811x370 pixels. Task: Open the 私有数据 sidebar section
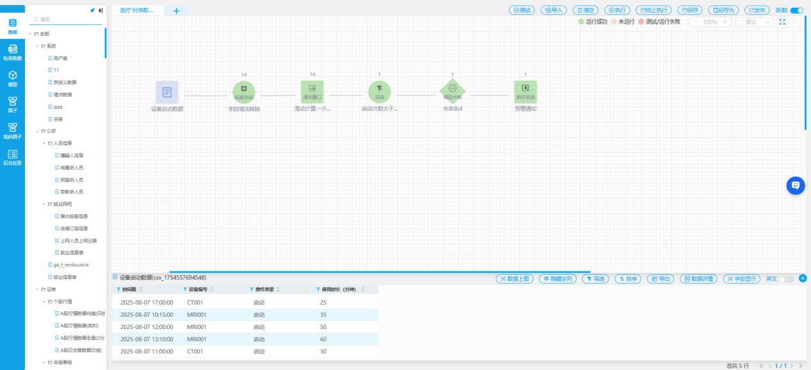[12, 52]
